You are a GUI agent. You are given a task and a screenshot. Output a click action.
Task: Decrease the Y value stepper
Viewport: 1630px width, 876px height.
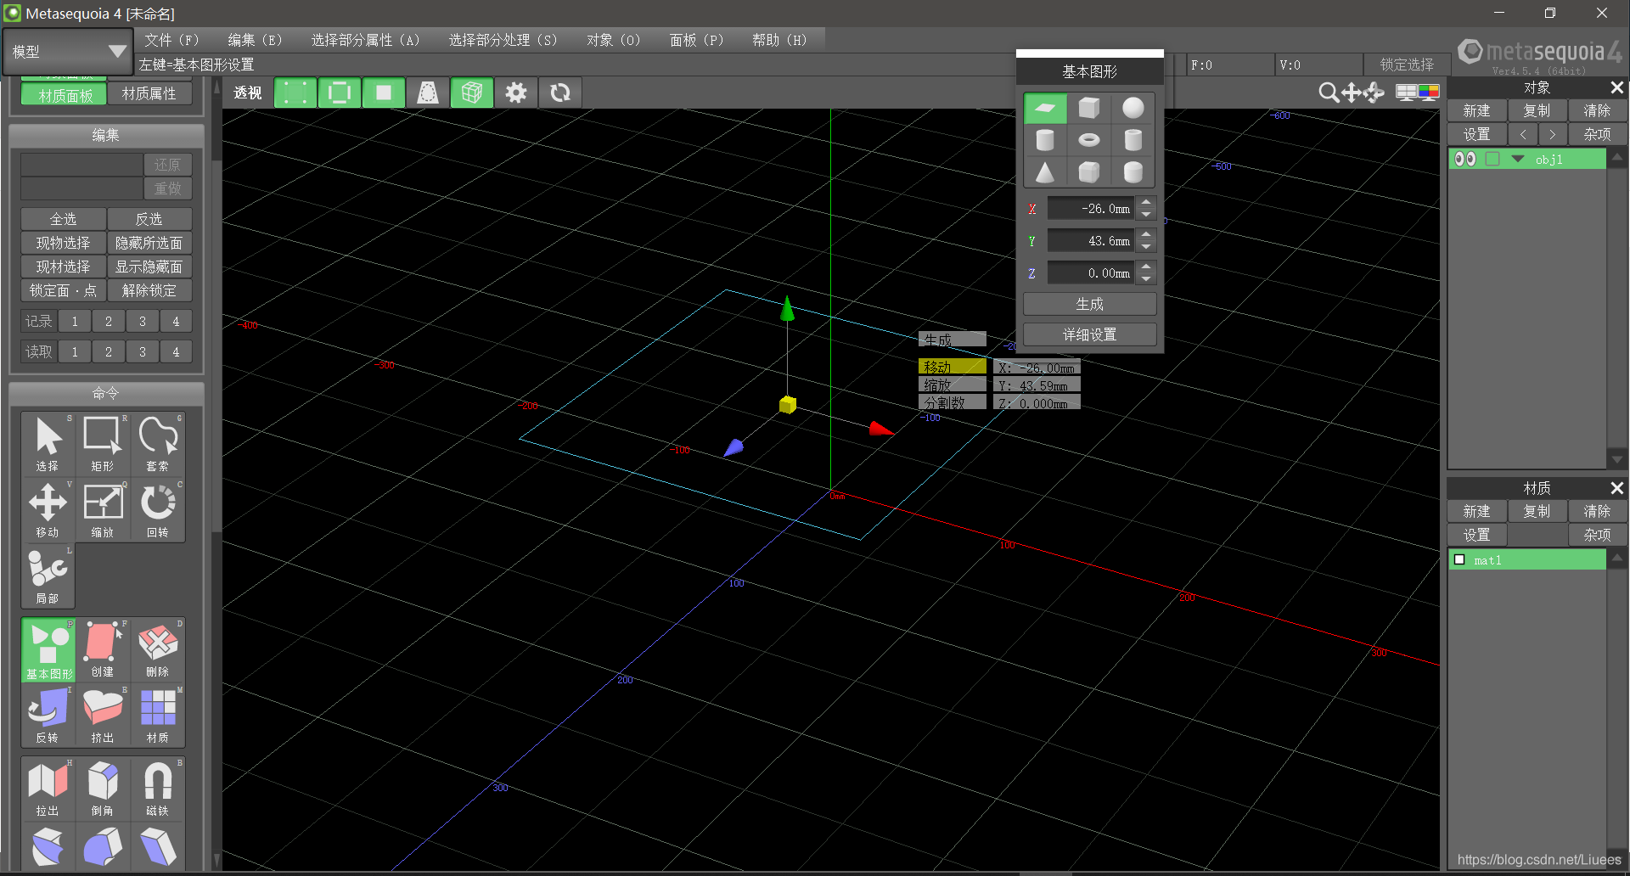(x=1146, y=247)
